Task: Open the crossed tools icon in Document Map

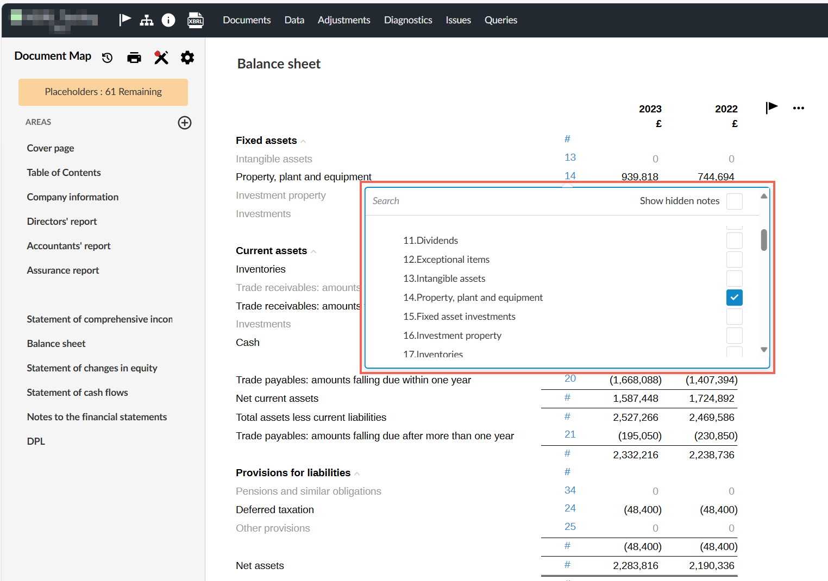Action: [161, 58]
